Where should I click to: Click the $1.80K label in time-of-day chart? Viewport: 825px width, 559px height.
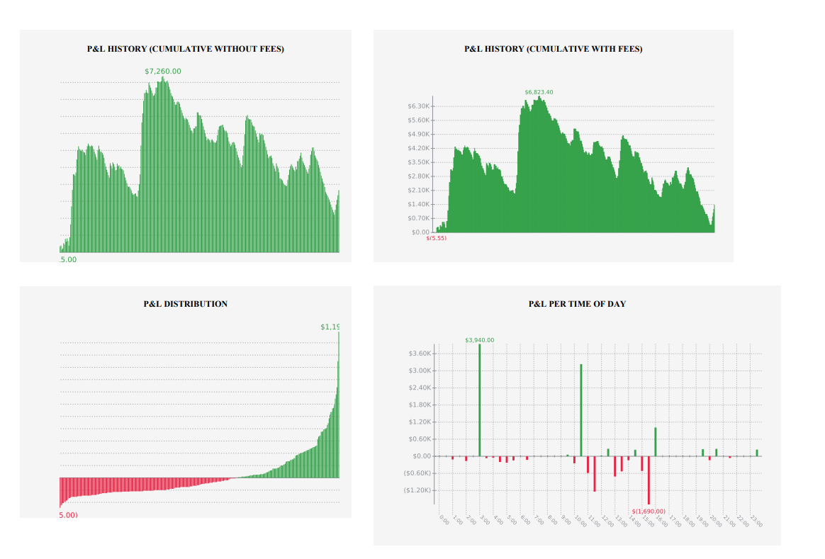pyautogui.click(x=420, y=405)
